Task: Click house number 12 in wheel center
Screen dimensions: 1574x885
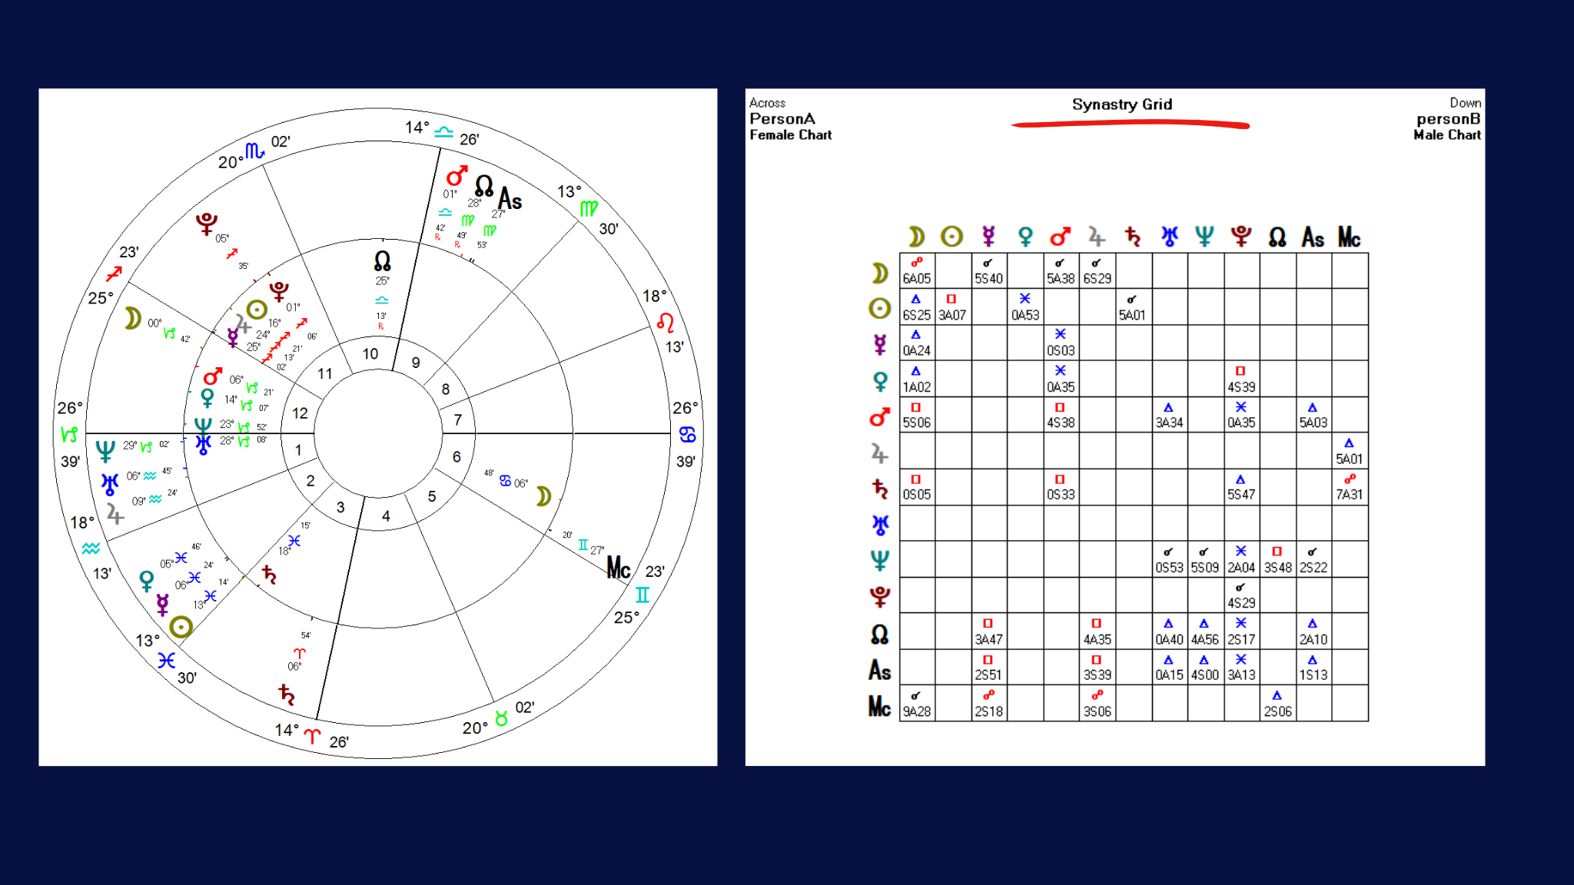Action: 300,413
